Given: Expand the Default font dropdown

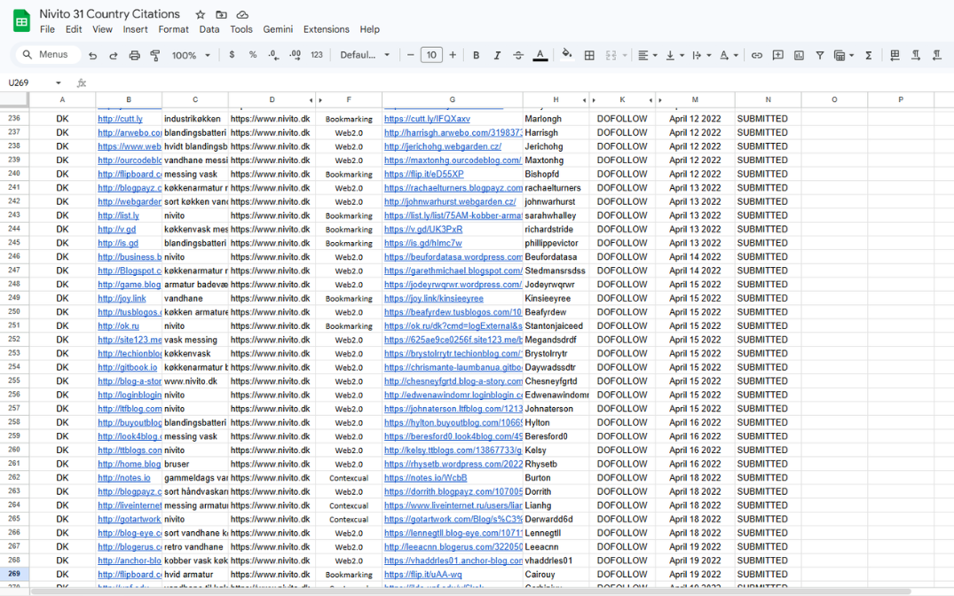Looking at the screenshot, I should click(365, 55).
